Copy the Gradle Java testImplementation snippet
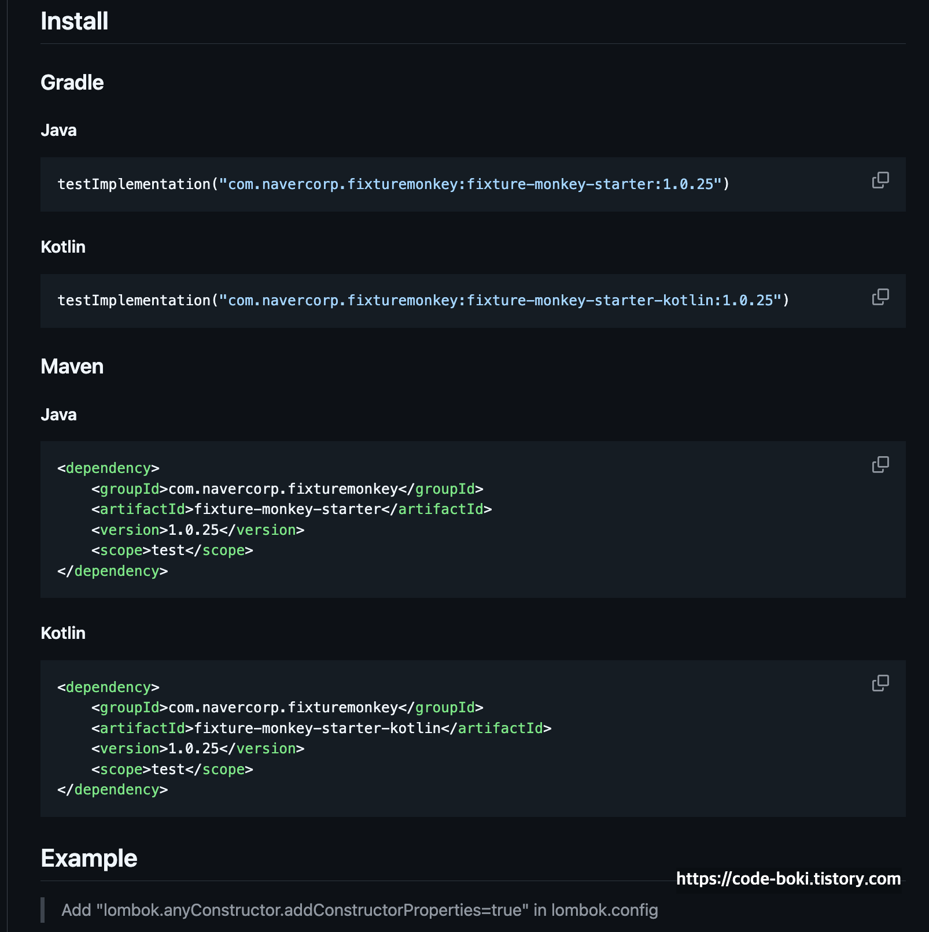Screen dimensions: 929x932 (880, 180)
